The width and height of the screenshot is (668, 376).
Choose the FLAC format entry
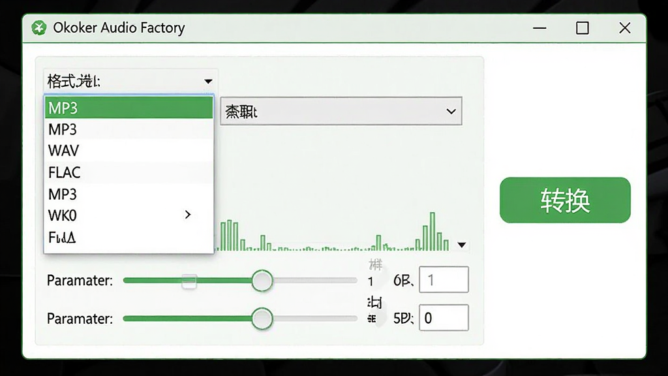pos(129,172)
